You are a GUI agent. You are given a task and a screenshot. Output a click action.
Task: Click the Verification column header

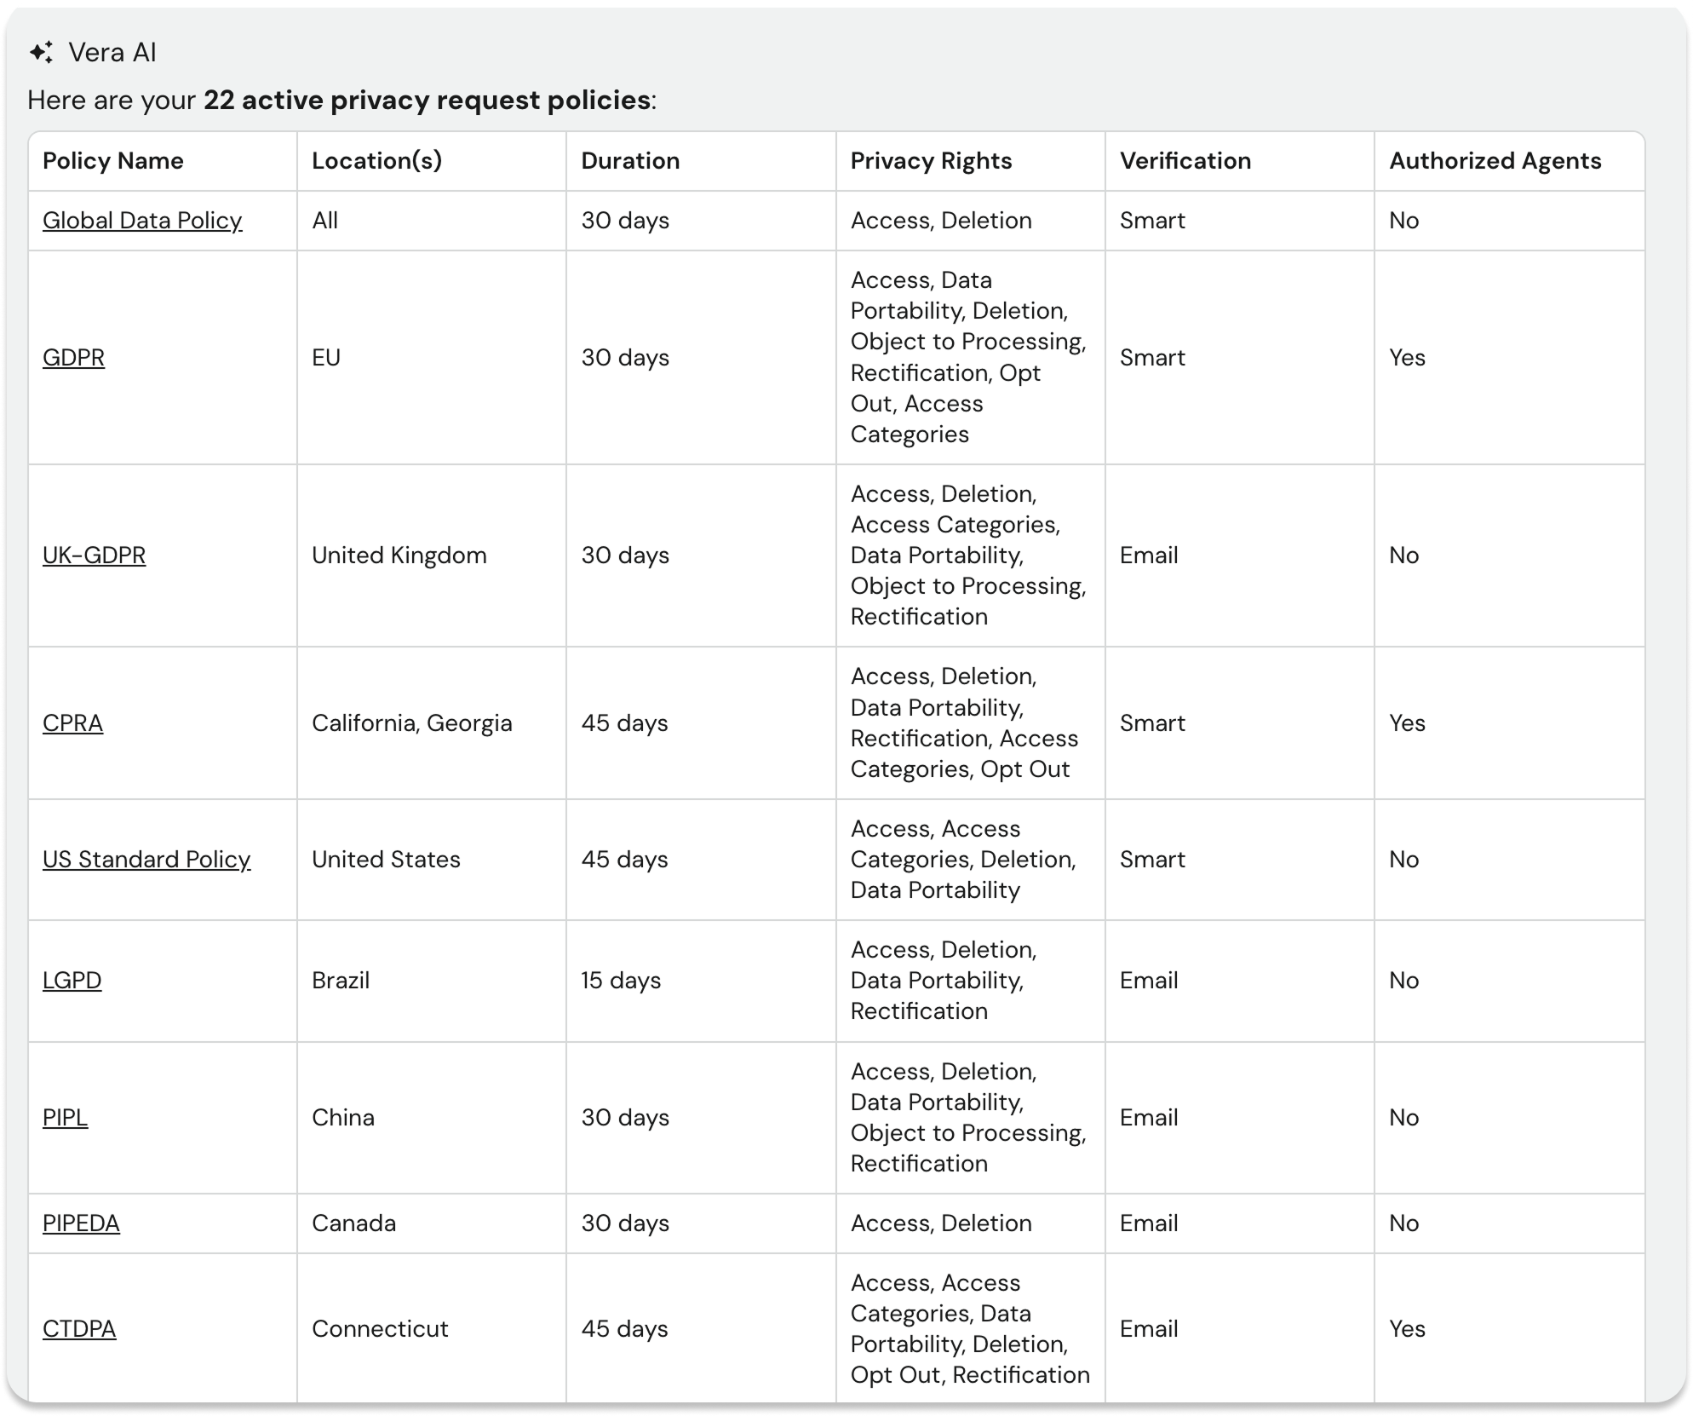coord(1185,161)
